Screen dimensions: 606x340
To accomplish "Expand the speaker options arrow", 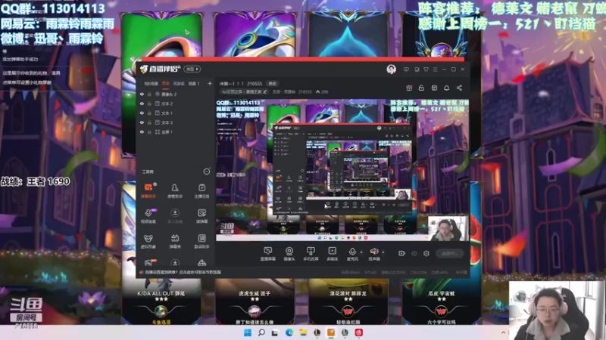I will pos(383,252).
